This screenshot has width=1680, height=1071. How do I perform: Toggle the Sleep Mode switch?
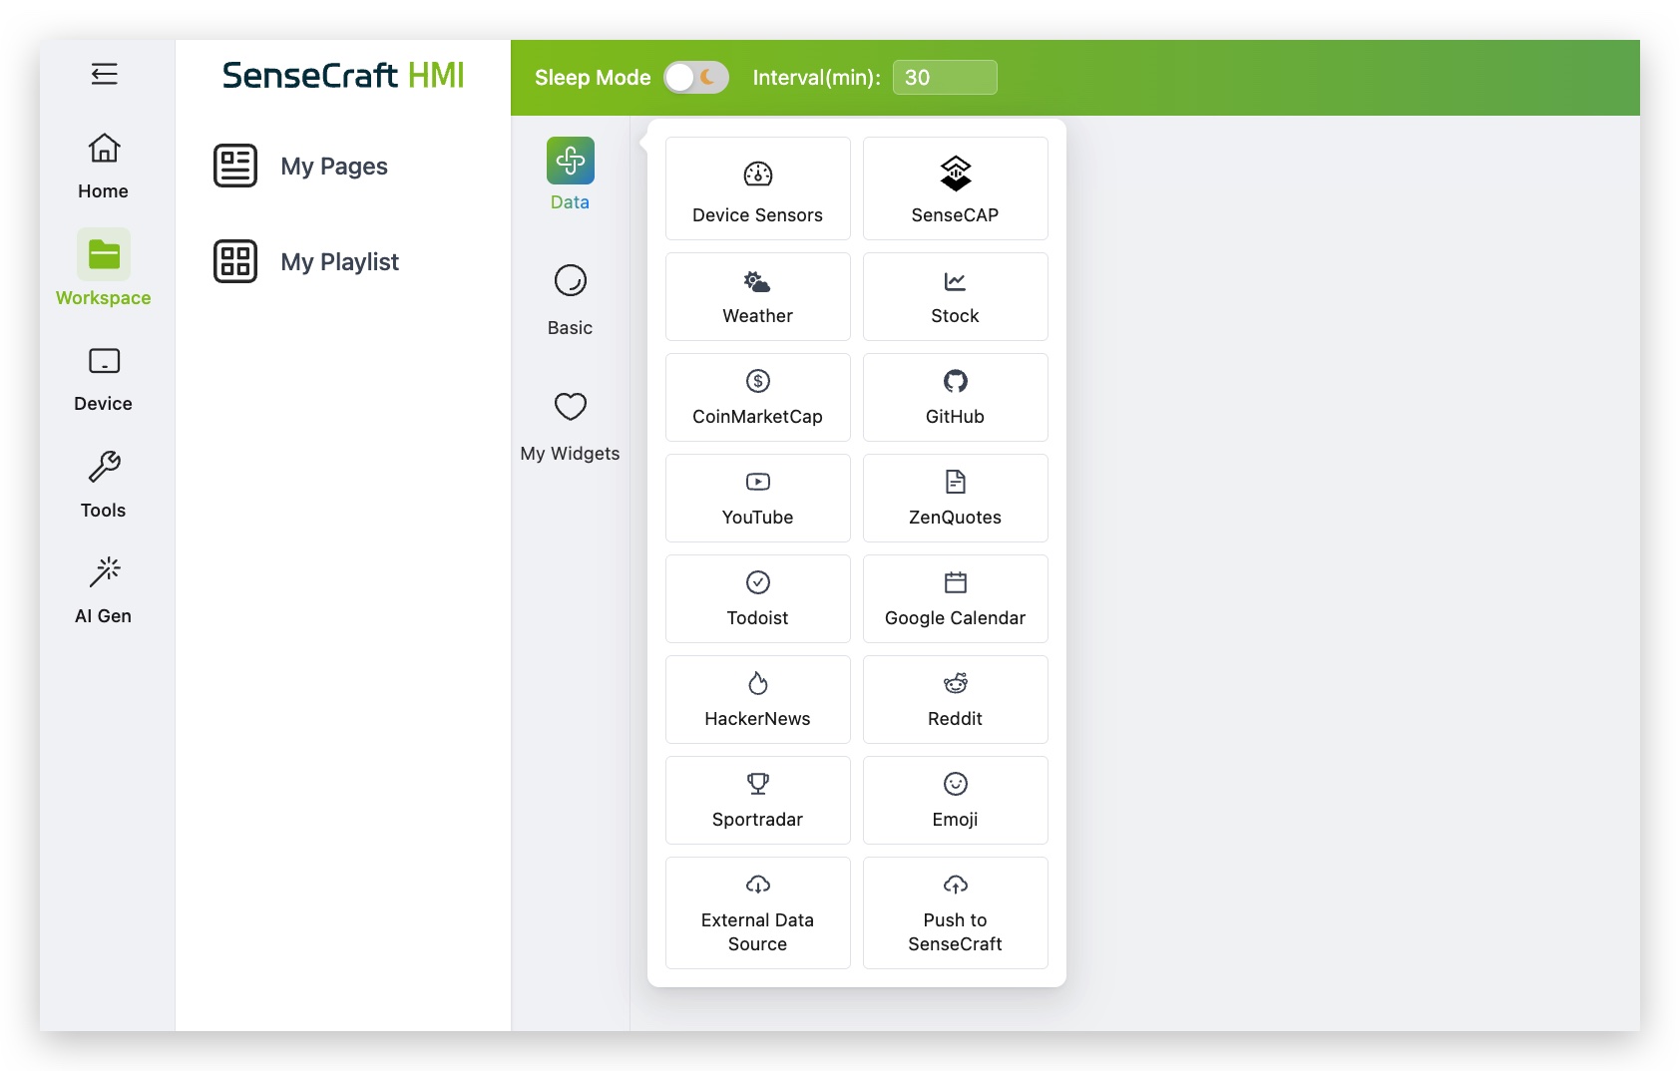tap(695, 78)
